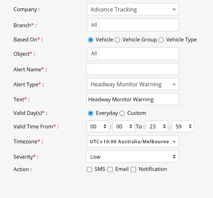Select Everyday for valid days

click(91, 113)
